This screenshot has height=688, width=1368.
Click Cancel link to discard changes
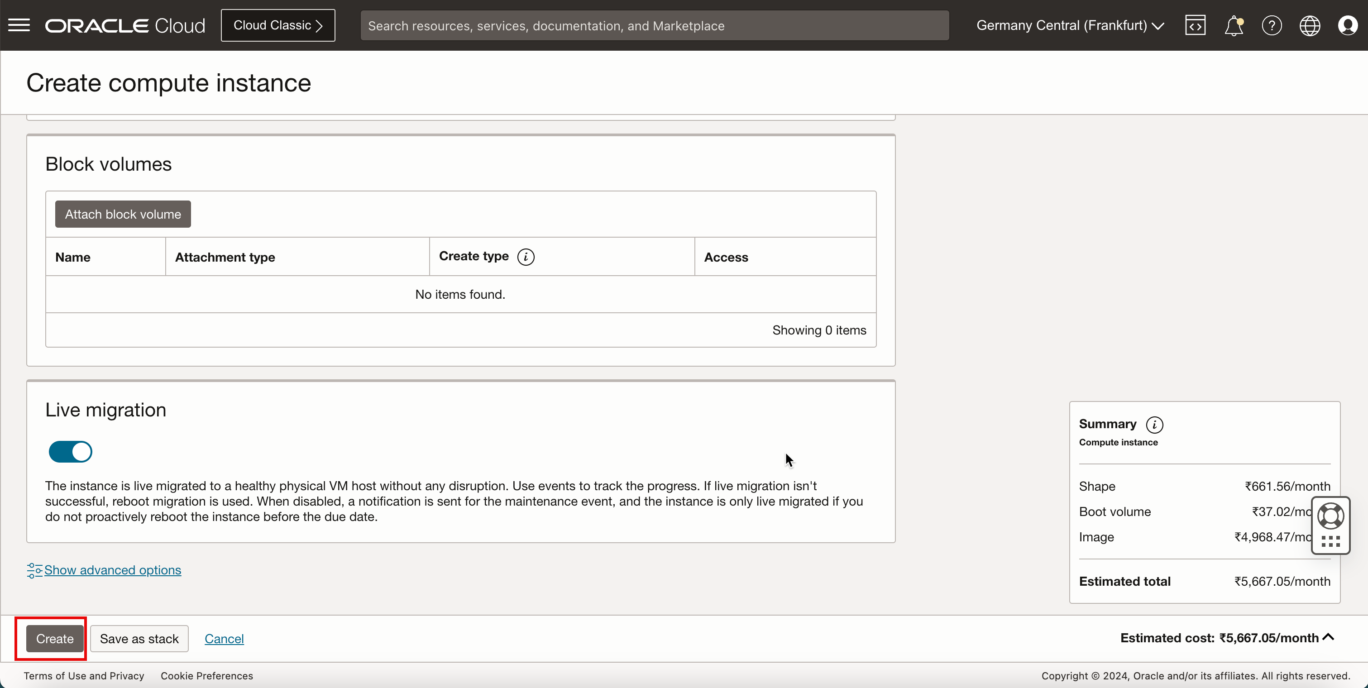[x=225, y=638]
